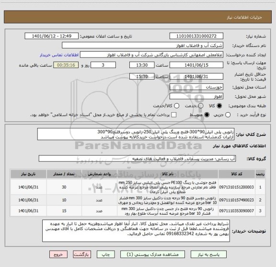Viewport: 276px width, 267px height.
Task: Click the announcement date field 1401/06/12 - 12:49
Action: coord(52,36)
